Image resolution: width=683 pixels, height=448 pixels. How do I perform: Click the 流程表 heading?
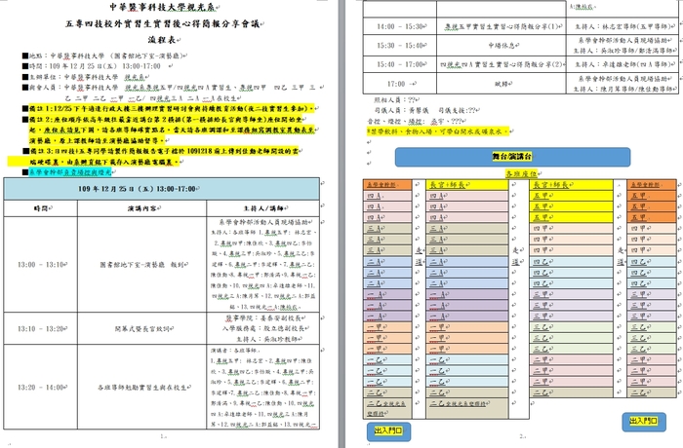[x=163, y=39]
